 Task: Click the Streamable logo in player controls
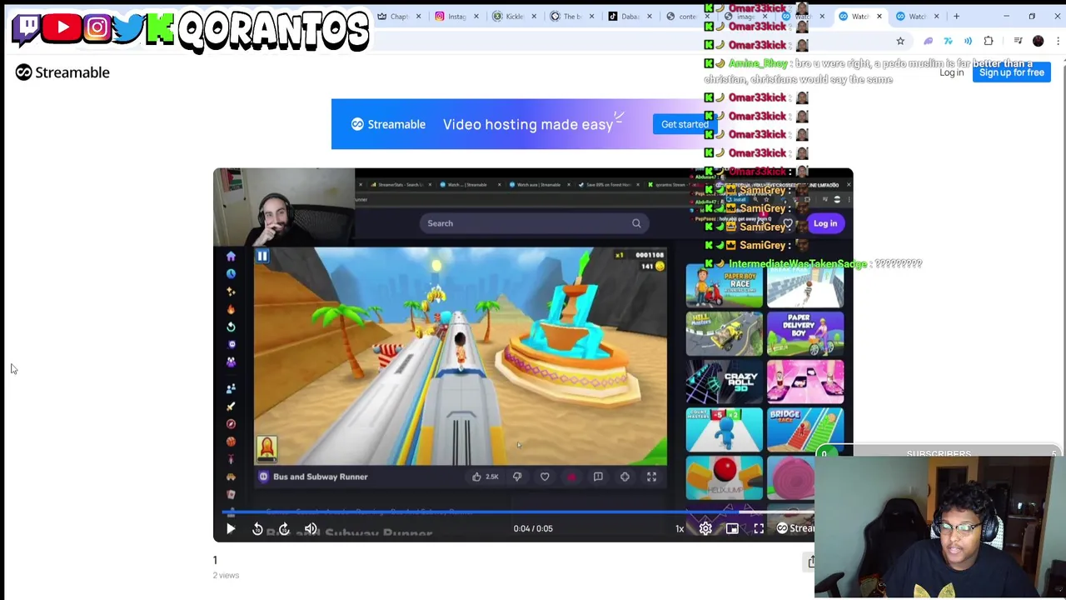tap(795, 528)
